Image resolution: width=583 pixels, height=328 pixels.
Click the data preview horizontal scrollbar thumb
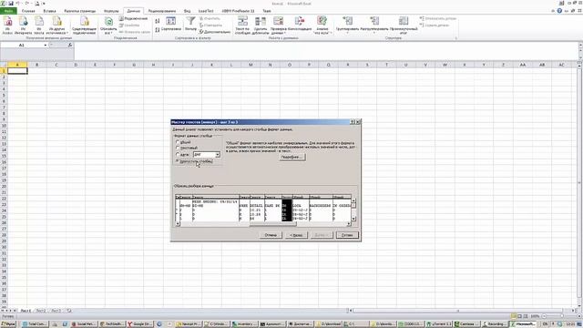(x=272, y=223)
